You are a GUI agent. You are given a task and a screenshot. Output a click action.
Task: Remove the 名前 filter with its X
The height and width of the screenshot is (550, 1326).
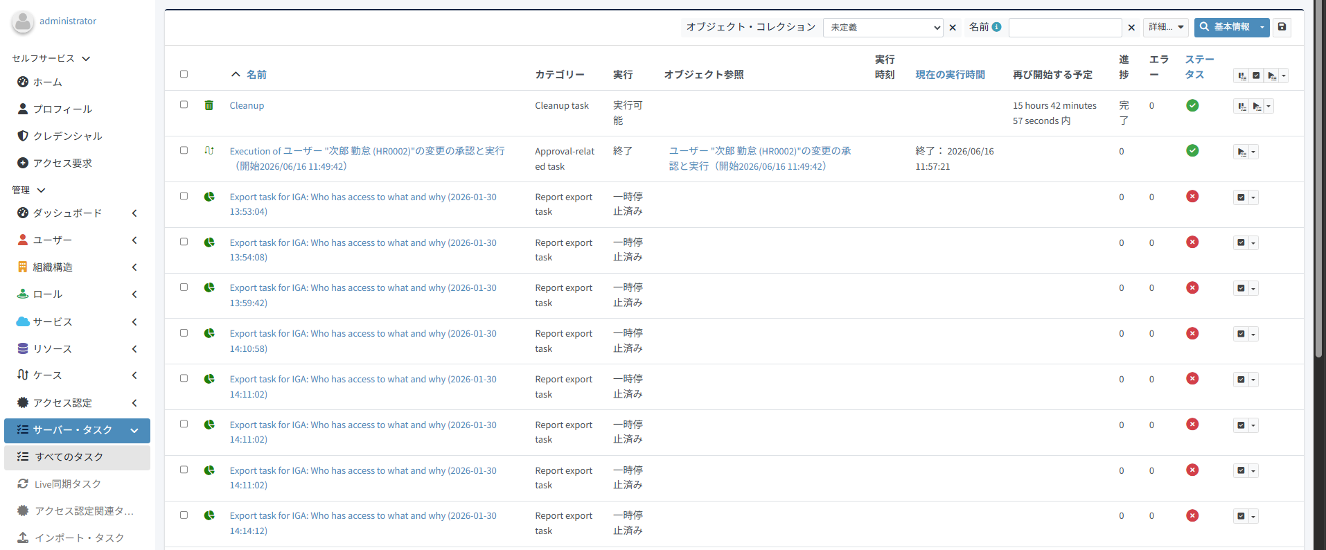point(1131,28)
